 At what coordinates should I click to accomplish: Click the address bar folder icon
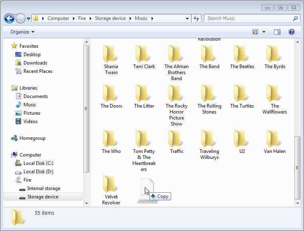click(36, 18)
